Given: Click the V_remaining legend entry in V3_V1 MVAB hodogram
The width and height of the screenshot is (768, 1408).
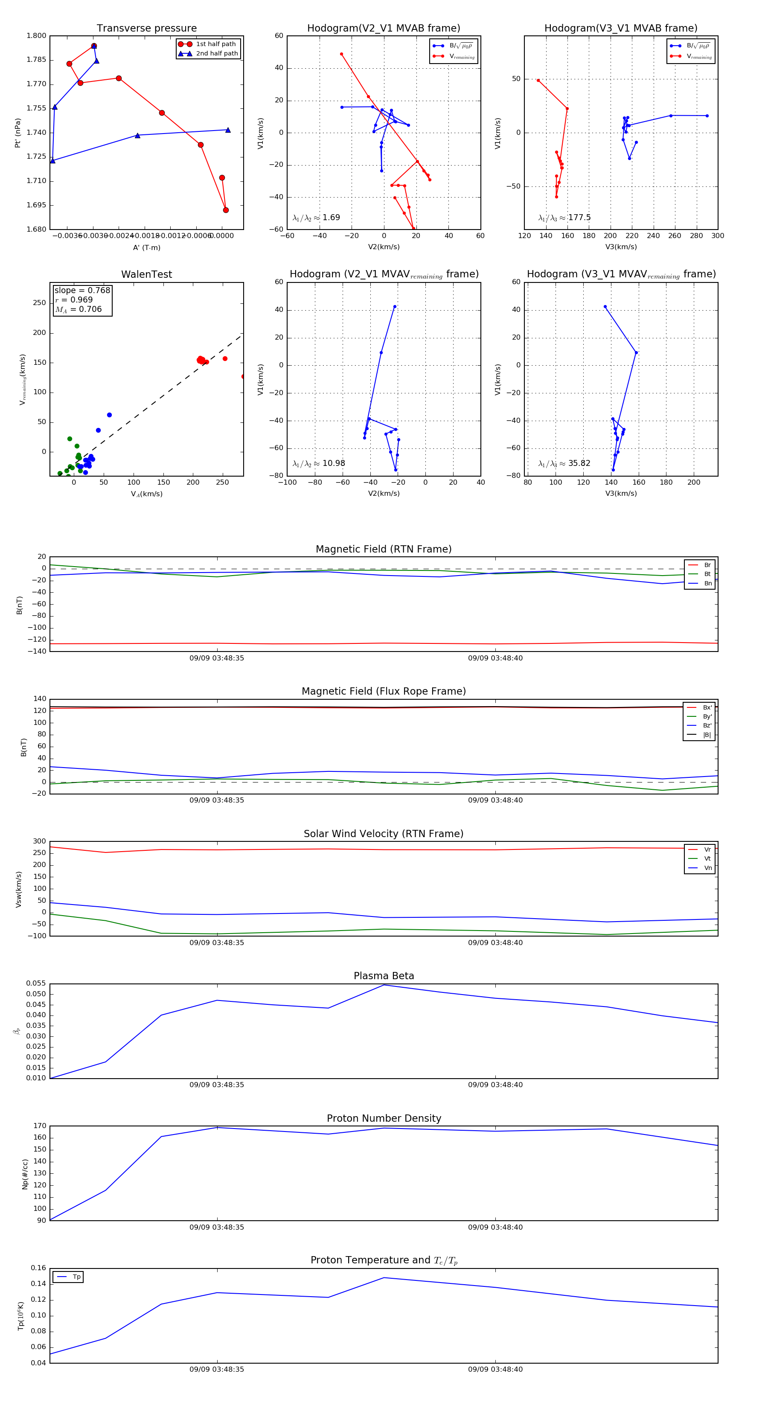Looking at the screenshot, I should coord(691,56).
